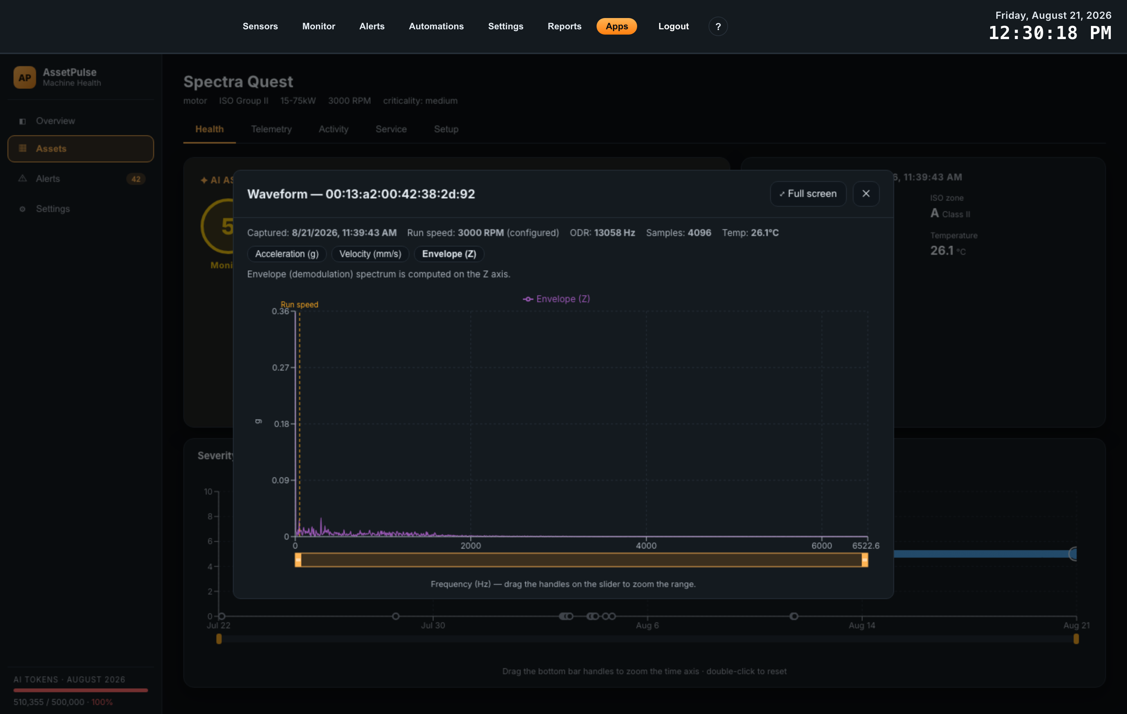Viewport: 1127px width, 714px height.
Task: Click the Temp 26.1°C value in dialog
Action: pos(764,233)
